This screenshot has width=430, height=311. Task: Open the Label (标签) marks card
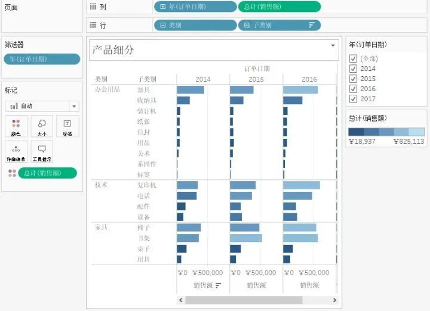(x=67, y=126)
